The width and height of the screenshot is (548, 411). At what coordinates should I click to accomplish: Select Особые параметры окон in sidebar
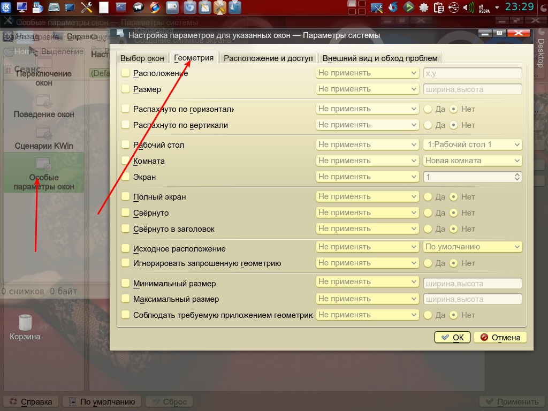(44, 173)
